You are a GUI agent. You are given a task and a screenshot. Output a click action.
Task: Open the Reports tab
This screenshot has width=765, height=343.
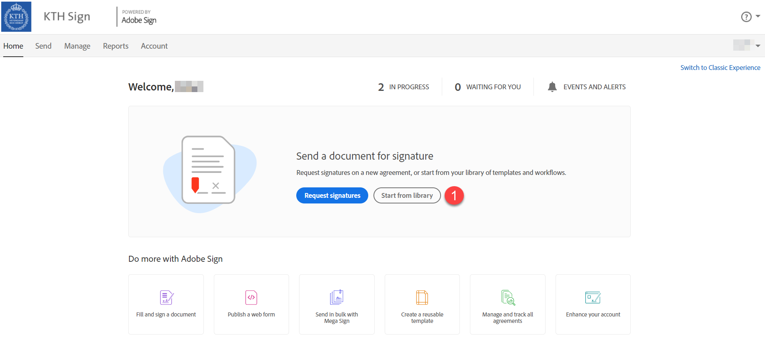coord(116,46)
